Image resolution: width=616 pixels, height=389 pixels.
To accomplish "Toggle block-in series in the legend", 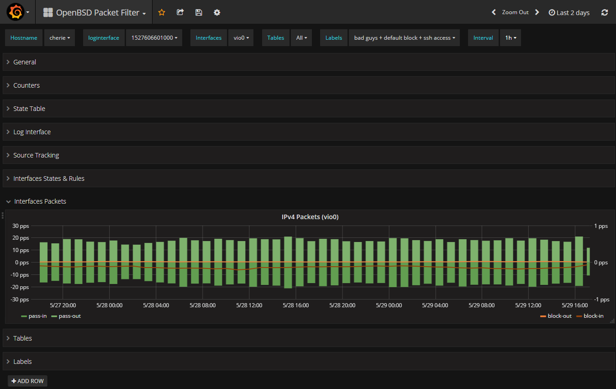I will tap(593, 316).
